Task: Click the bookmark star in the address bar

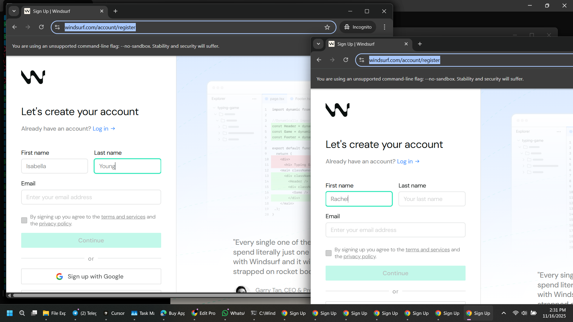Action: 327,27
